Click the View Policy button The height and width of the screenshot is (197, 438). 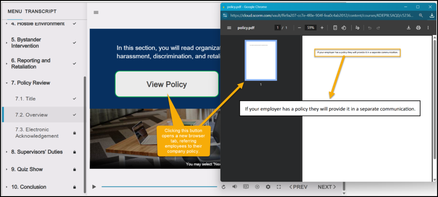(x=167, y=84)
